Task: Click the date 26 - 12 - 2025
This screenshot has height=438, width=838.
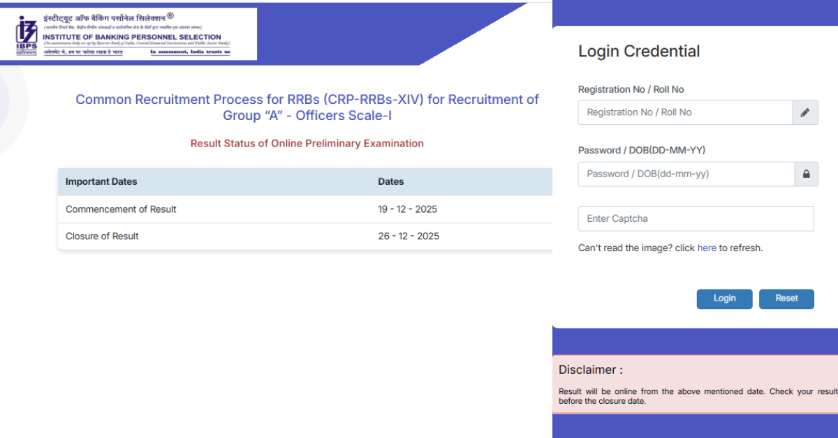Action: pos(409,236)
